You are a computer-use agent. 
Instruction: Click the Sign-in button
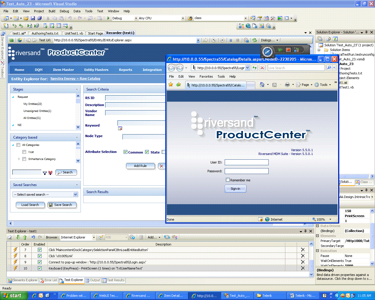click(x=236, y=189)
